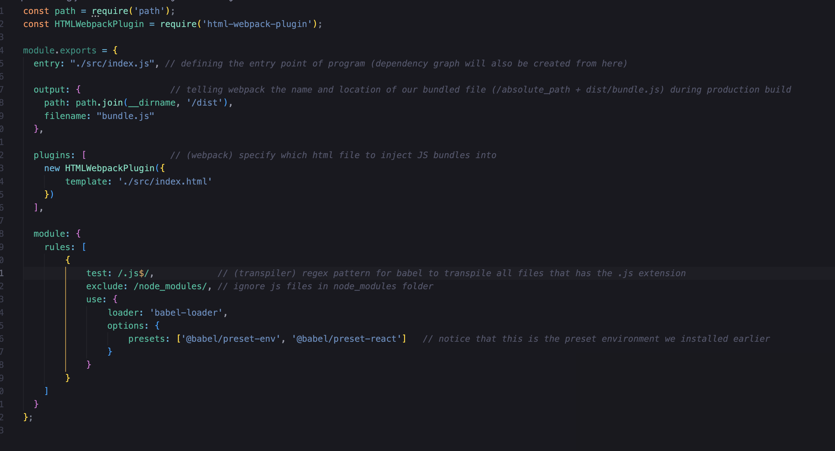
Task: Click __dirname in the path.join call
Action: pos(152,103)
